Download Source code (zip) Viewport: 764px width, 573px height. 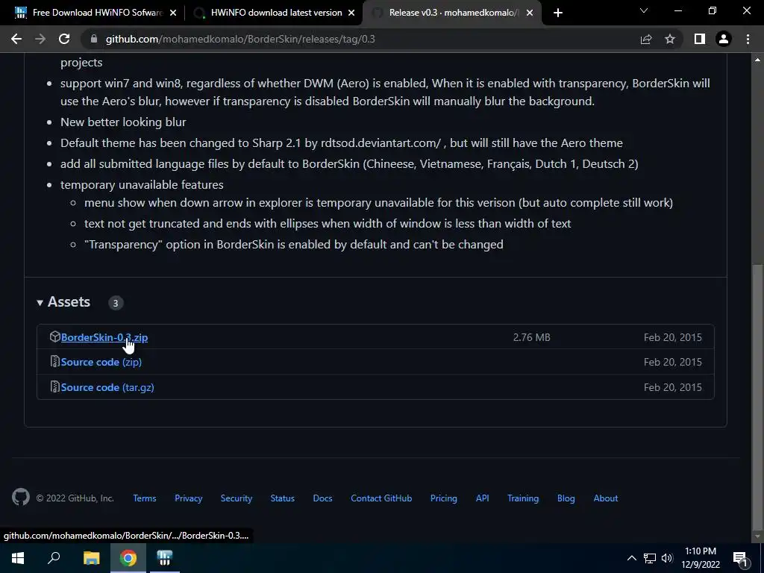click(101, 362)
